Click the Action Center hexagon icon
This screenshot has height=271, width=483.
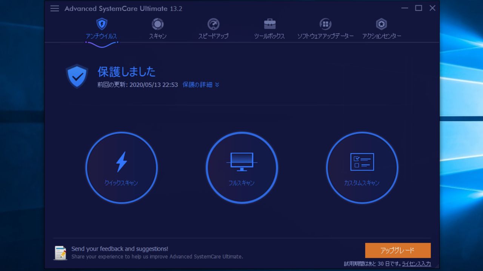(381, 24)
